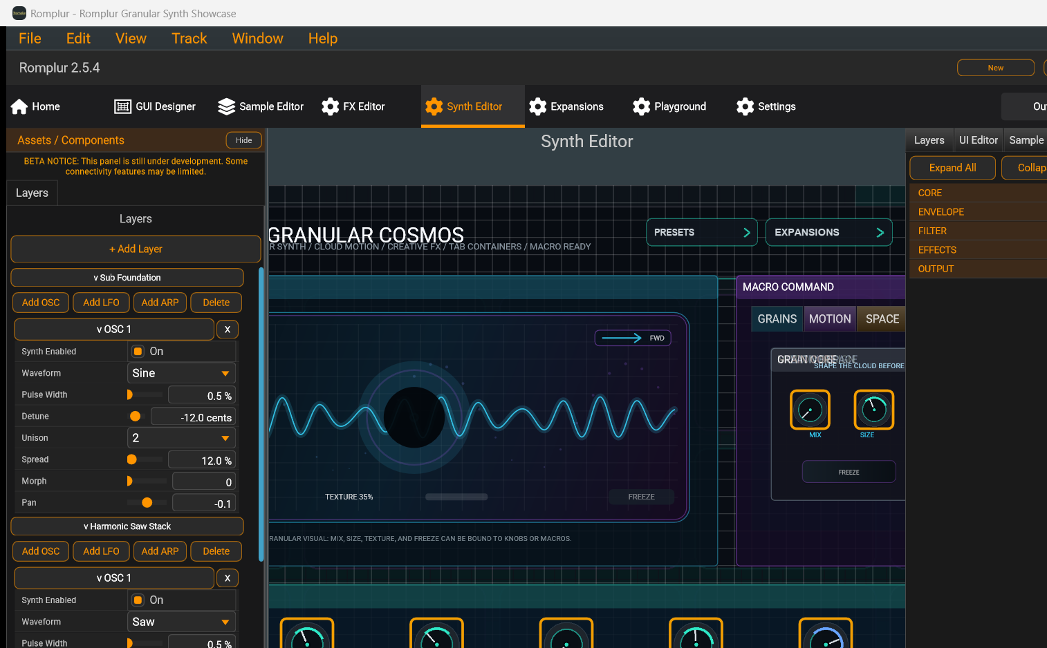This screenshot has height=648, width=1047.
Task: Collapse the Sub Foundation layer
Action: [127, 278]
